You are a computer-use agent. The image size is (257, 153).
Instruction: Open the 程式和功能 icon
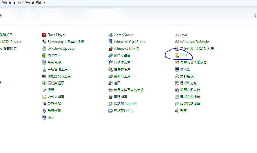click(177, 83)
